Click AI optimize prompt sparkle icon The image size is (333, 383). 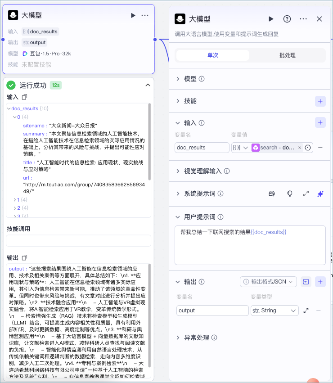click(320, 194)
